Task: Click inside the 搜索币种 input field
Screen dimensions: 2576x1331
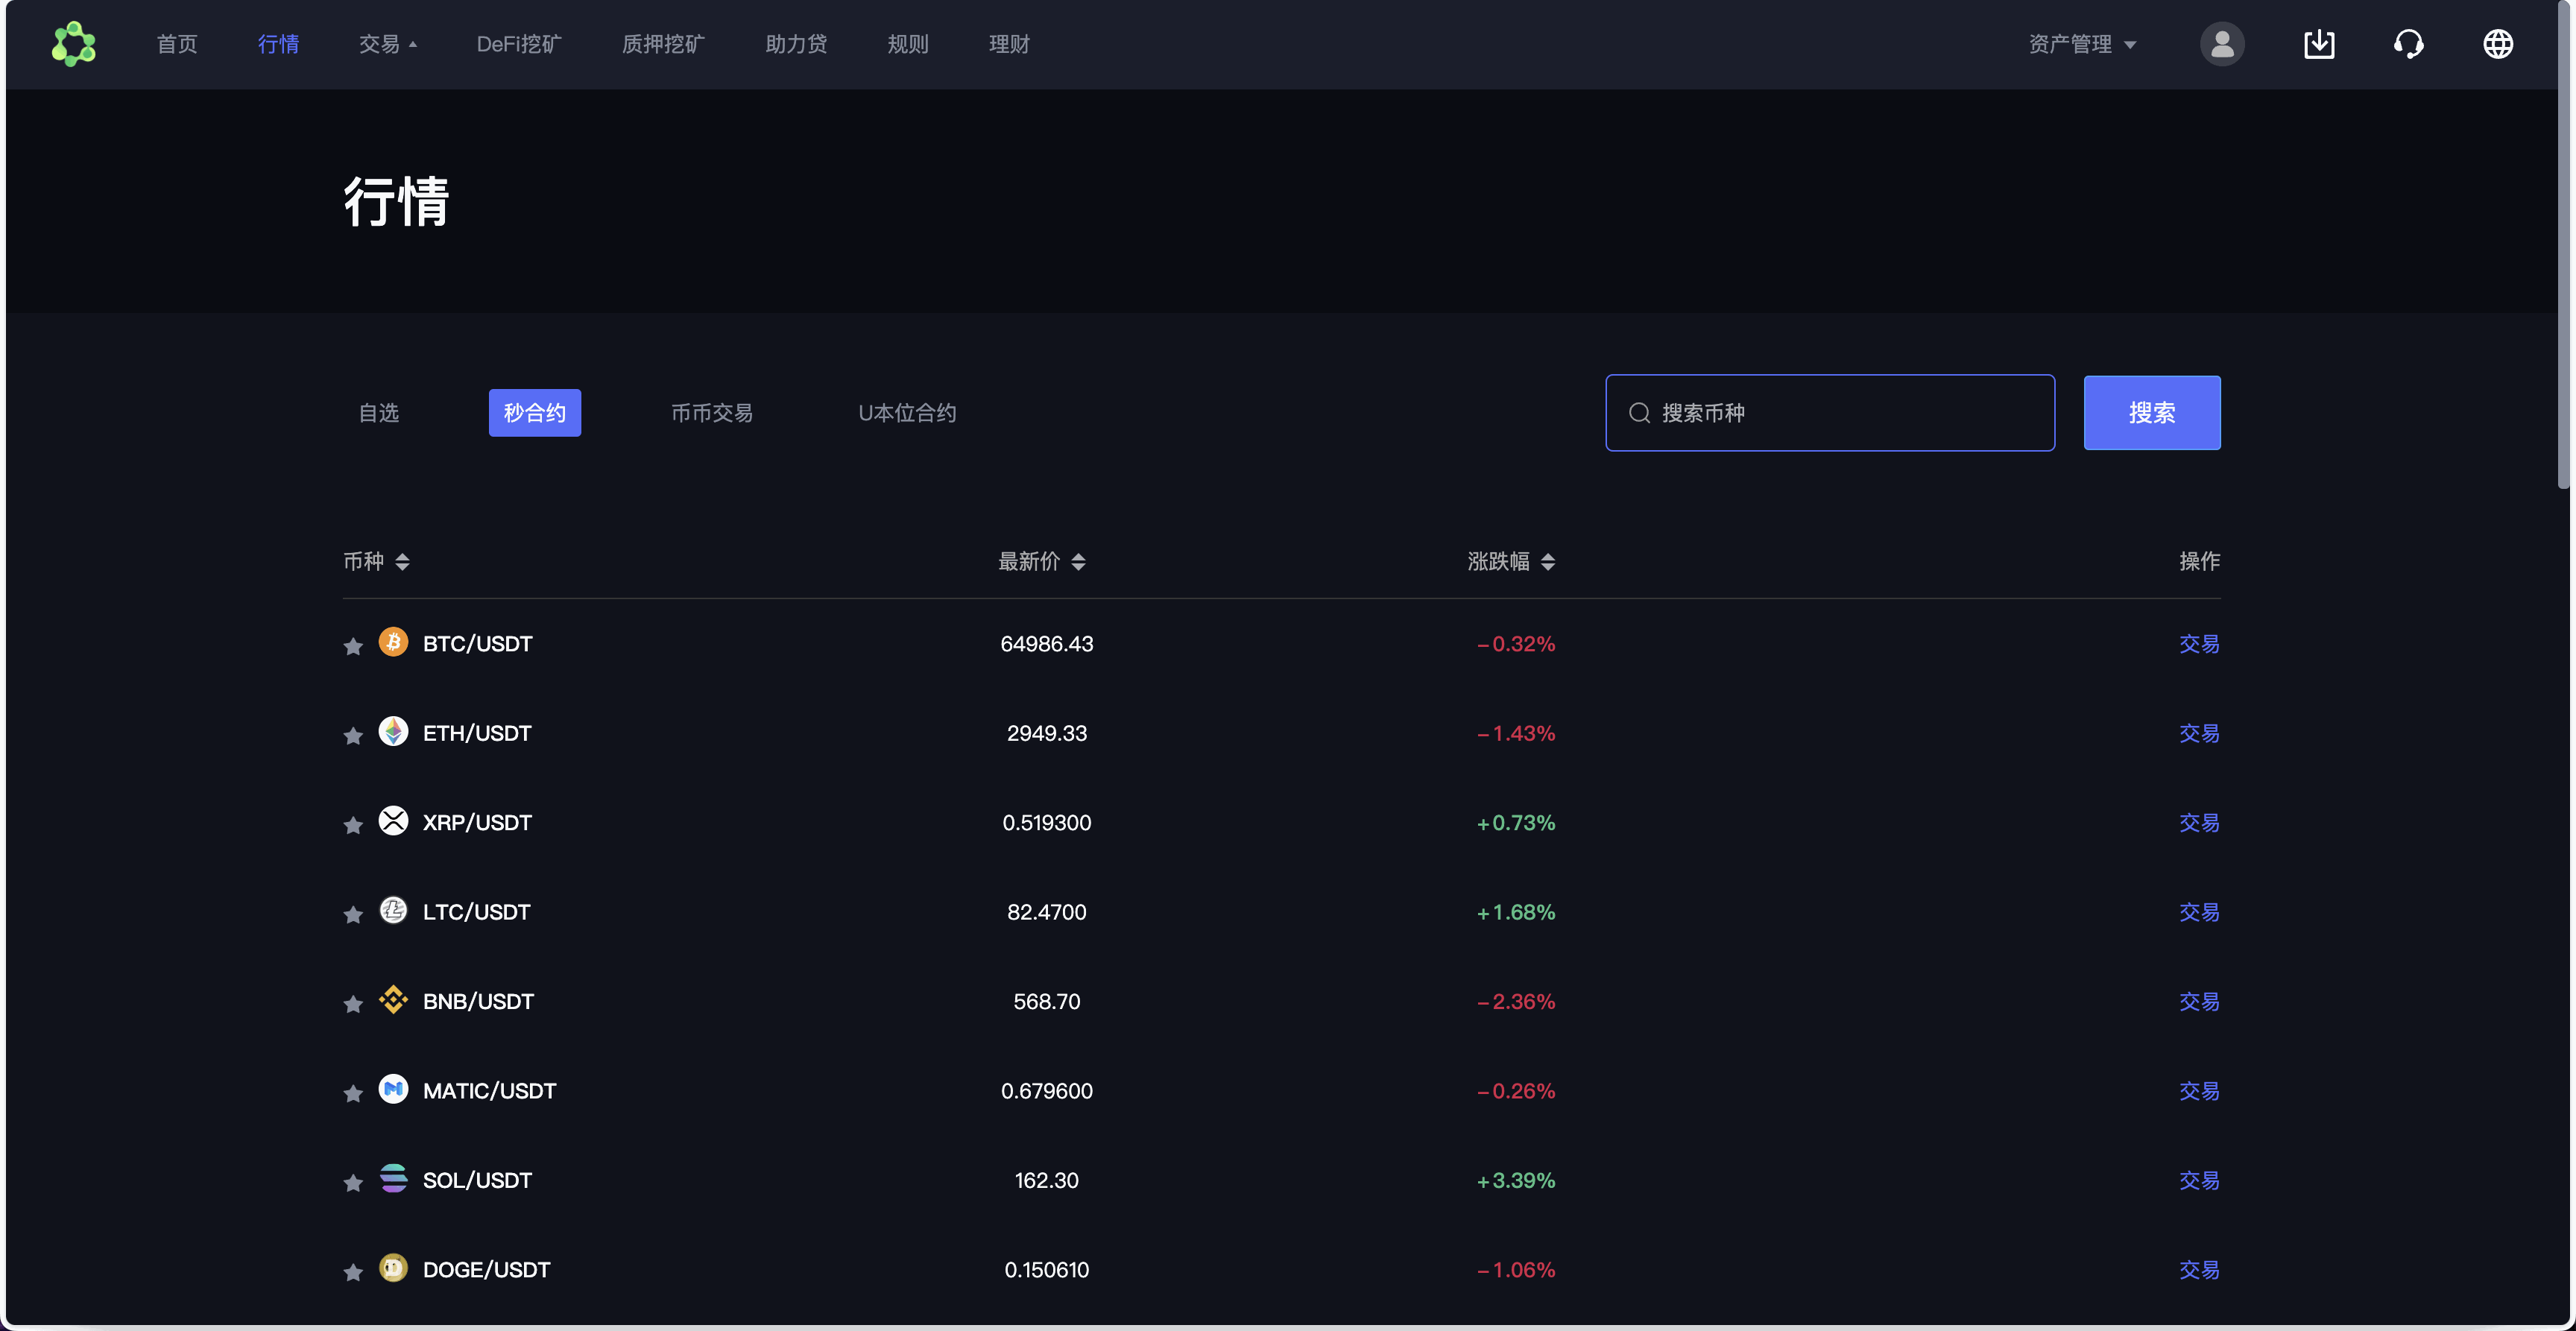Action: (1830, 412)
